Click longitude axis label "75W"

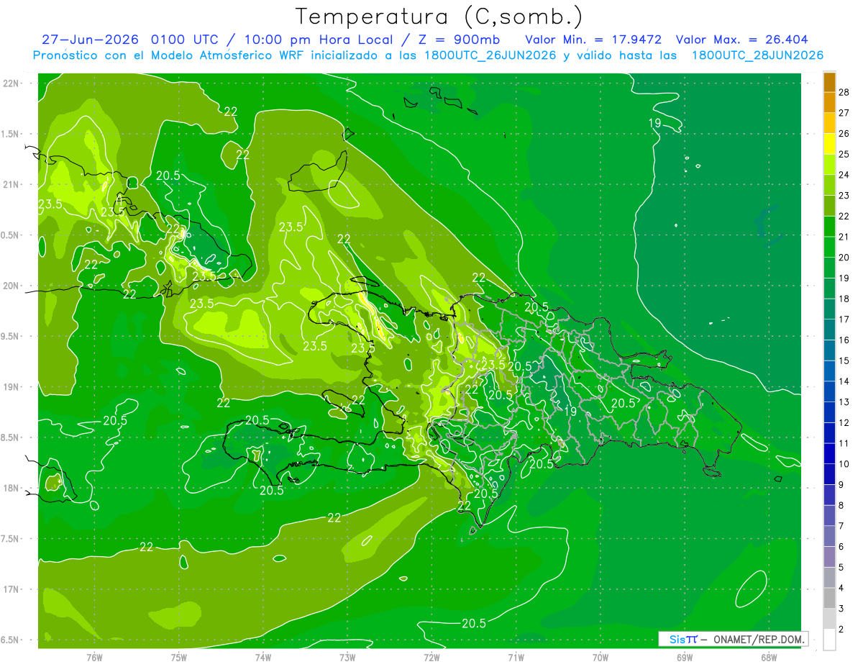(x=179, y=657)
